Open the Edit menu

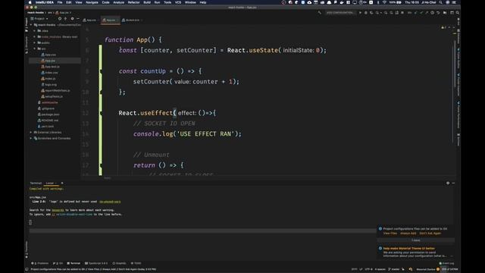[x=69, y=2]
